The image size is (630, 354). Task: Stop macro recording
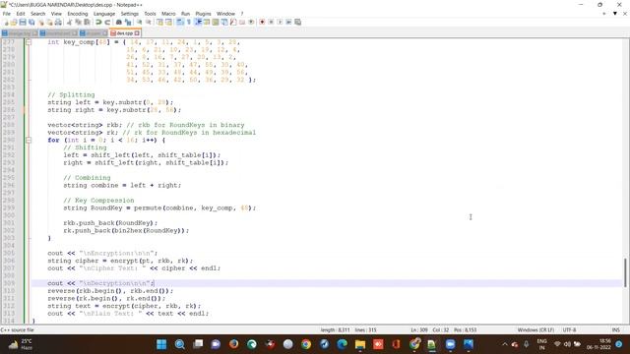pos(271,22)
